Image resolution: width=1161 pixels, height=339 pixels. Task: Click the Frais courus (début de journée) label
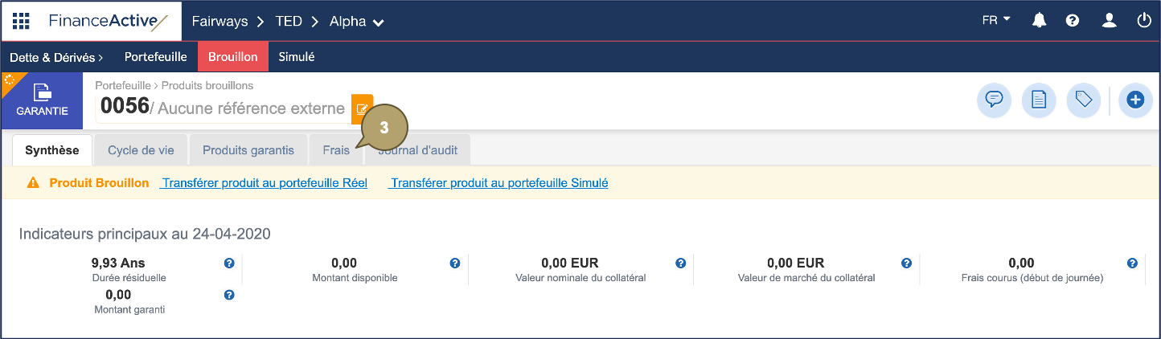click(x=1032, y=278)
